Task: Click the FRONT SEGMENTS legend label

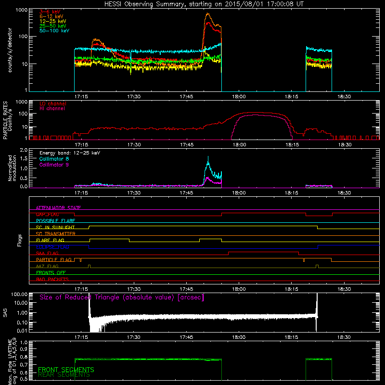Action: coord(66,370)
